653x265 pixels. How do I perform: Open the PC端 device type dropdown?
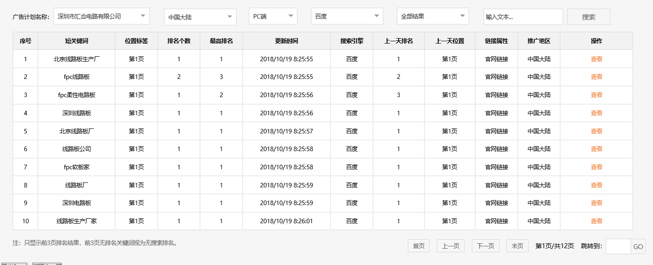(x=272, y=16)
